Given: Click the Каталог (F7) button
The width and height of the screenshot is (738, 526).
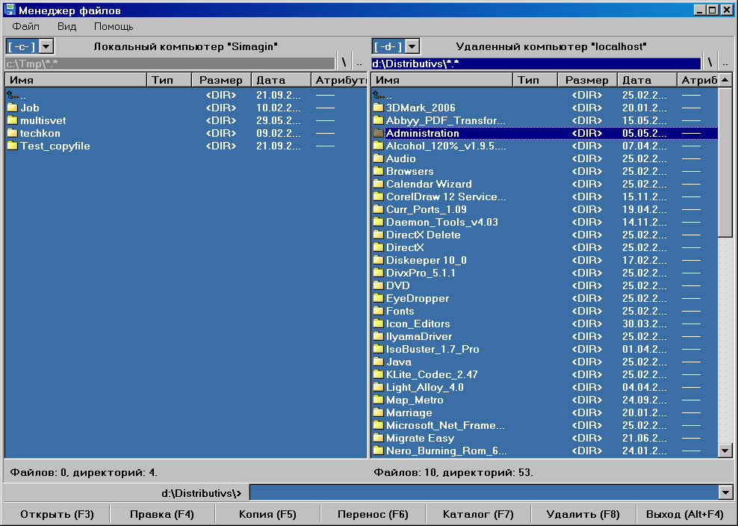Looking at the screenshot, I should pos(478,514).
